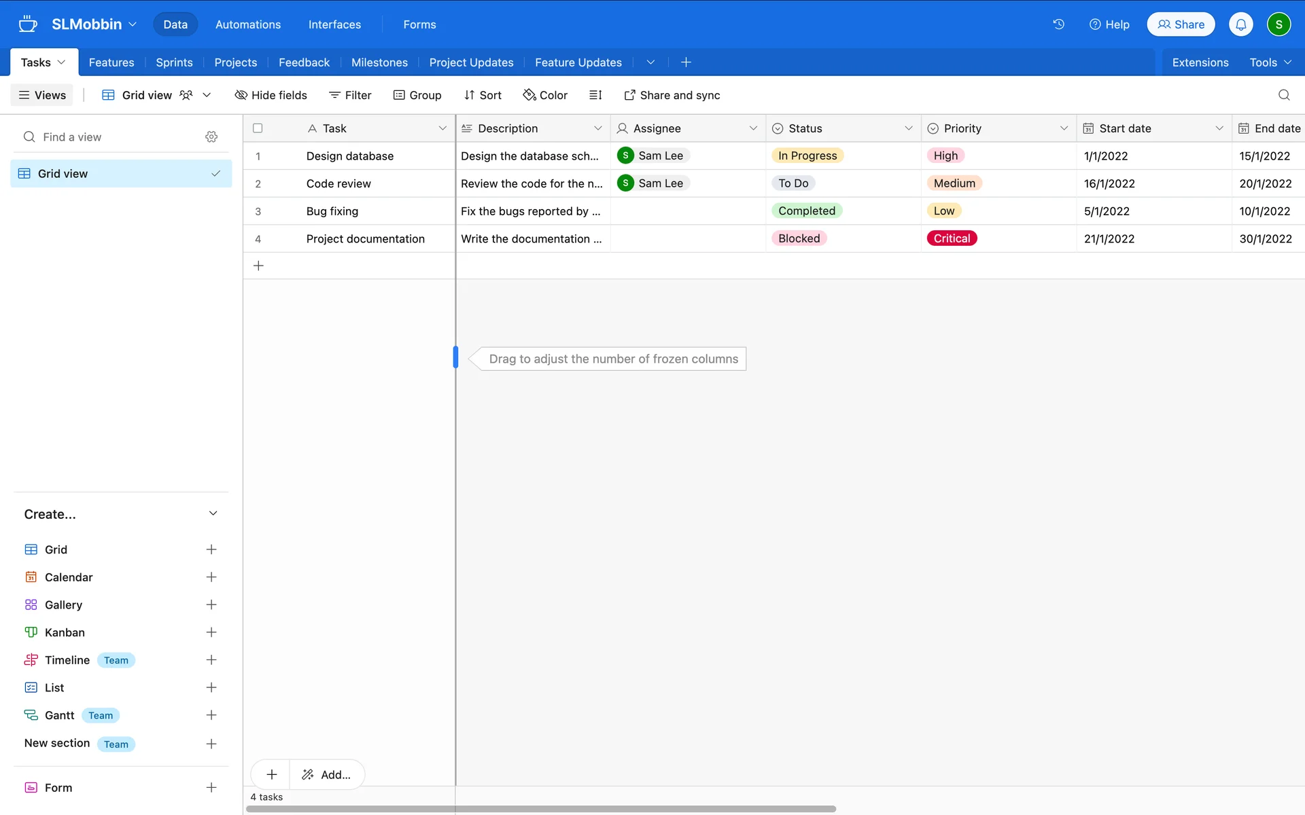This screenshot has width=1305, height=815.
Task: Open view settings gear icon
Action: coord(211,137)
